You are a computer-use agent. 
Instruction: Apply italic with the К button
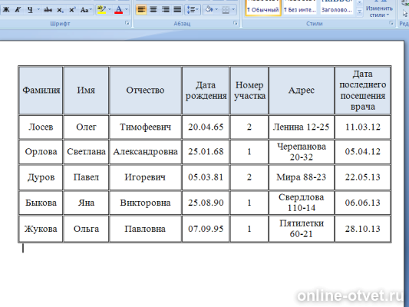(18, 10)
